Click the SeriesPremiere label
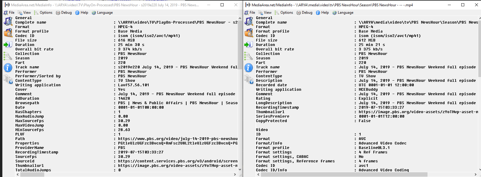Screen dimensions: 481x177 [x=273, y=116]
